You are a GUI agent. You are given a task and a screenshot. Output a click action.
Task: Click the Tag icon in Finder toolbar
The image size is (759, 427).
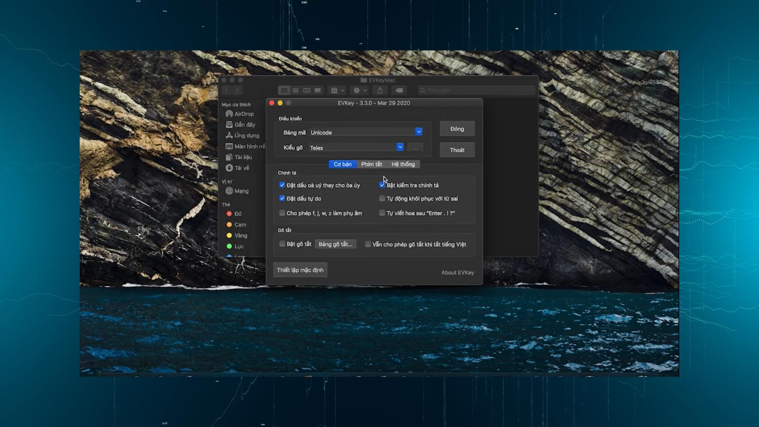399,90
